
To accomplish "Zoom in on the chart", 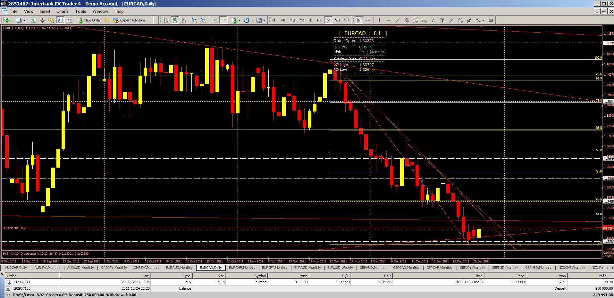I will point(194,20).
